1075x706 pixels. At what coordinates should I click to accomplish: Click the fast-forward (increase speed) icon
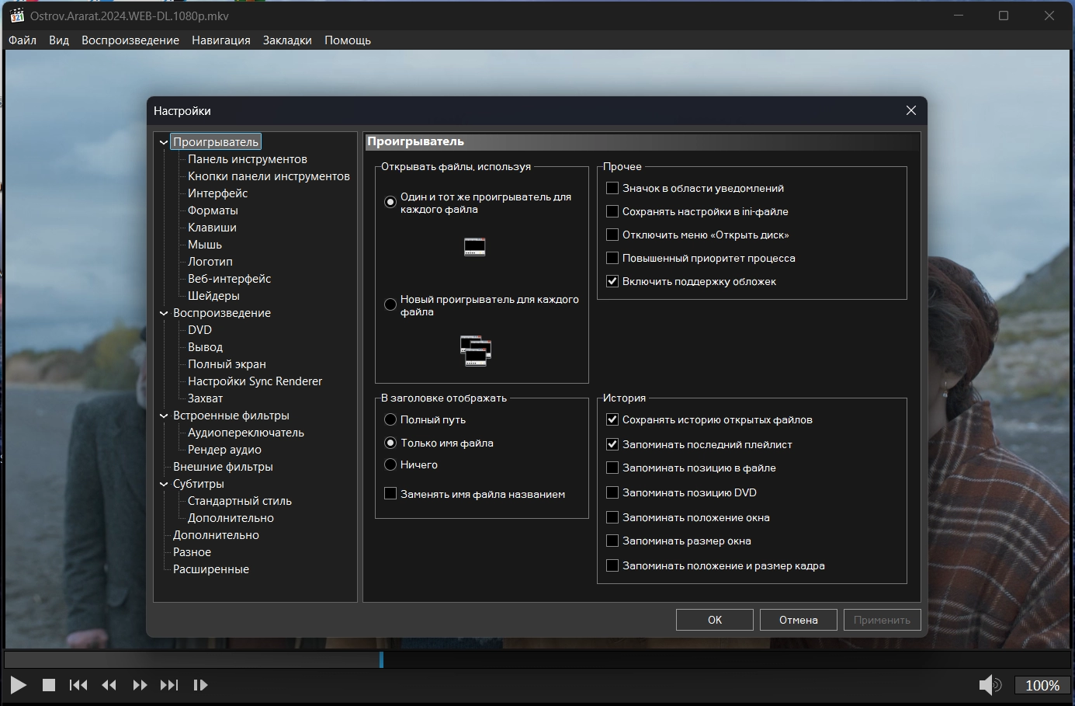pyautogui.click(x=140, y=685)
